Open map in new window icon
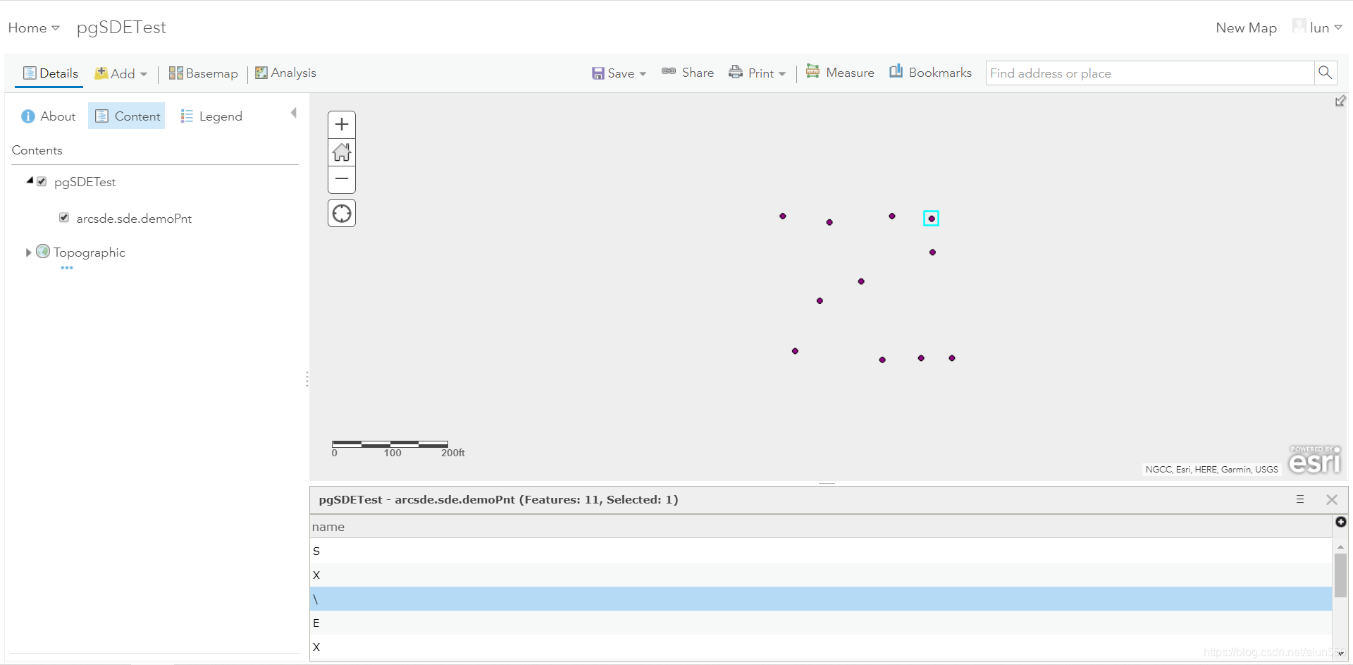This screenshot has width=1353, height=665. click(1340, 102)
